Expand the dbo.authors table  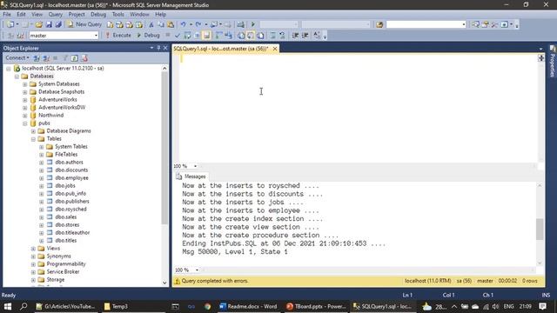[41, 163]
